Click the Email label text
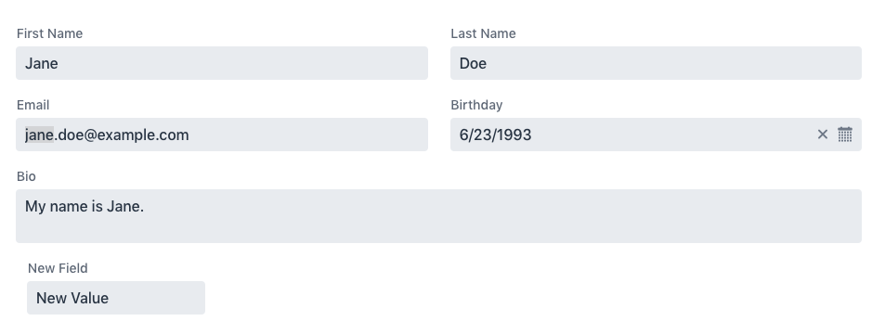Viewport: 872px width, 334px height. click(x=33, y=105)
